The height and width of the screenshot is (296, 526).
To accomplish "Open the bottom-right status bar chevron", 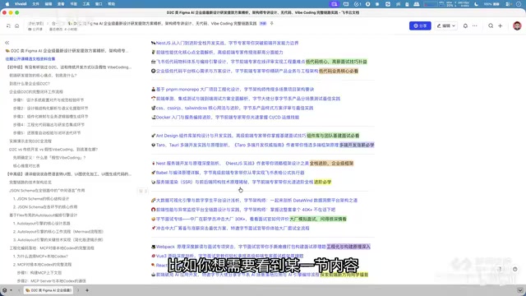I will (x=519, y=290).
